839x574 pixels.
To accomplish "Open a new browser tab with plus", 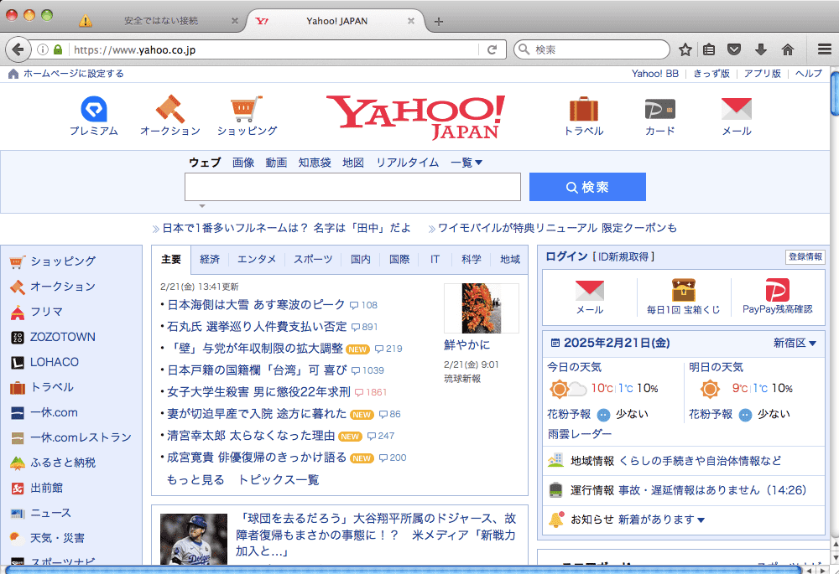I will pyautogui.click(x=438, y=22).
